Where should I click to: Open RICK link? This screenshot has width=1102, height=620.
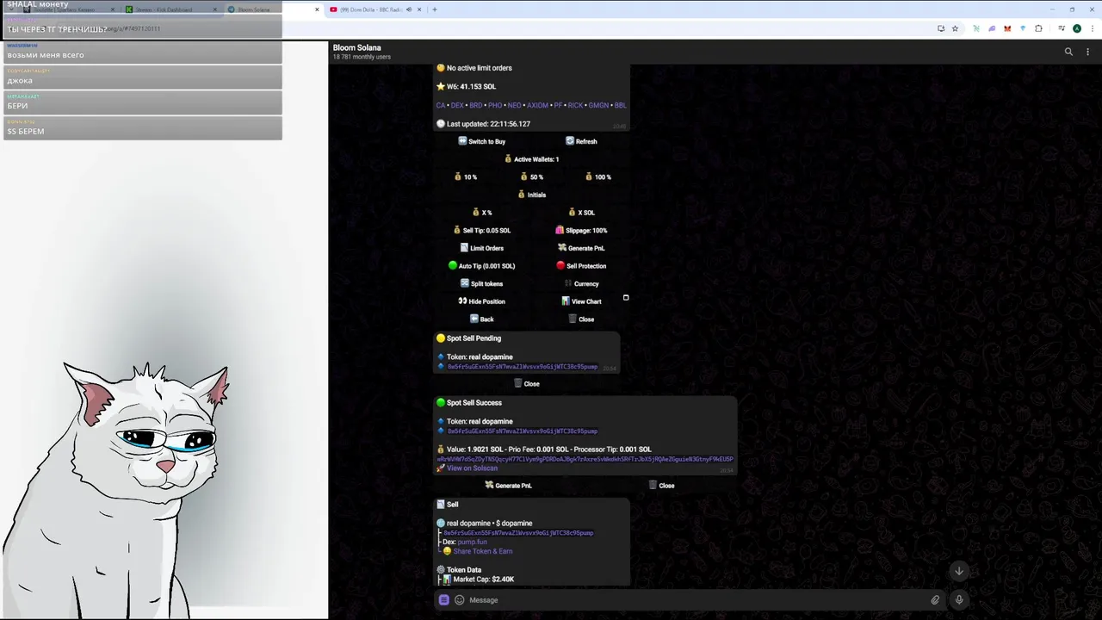[575, 105]
